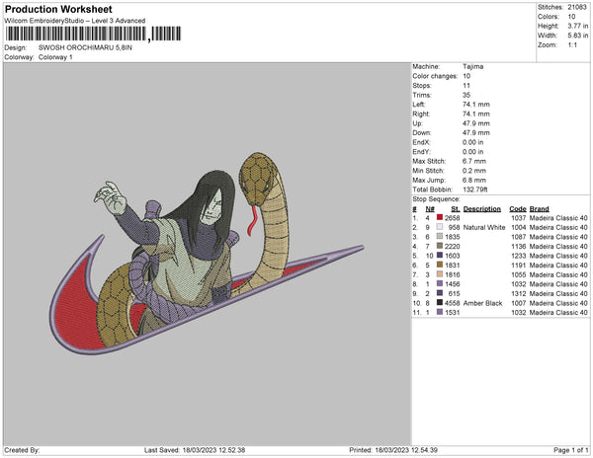593x458 pixels.
Task: Click the red swatch for stop 1 (2658)
Action: pos(440,217)
